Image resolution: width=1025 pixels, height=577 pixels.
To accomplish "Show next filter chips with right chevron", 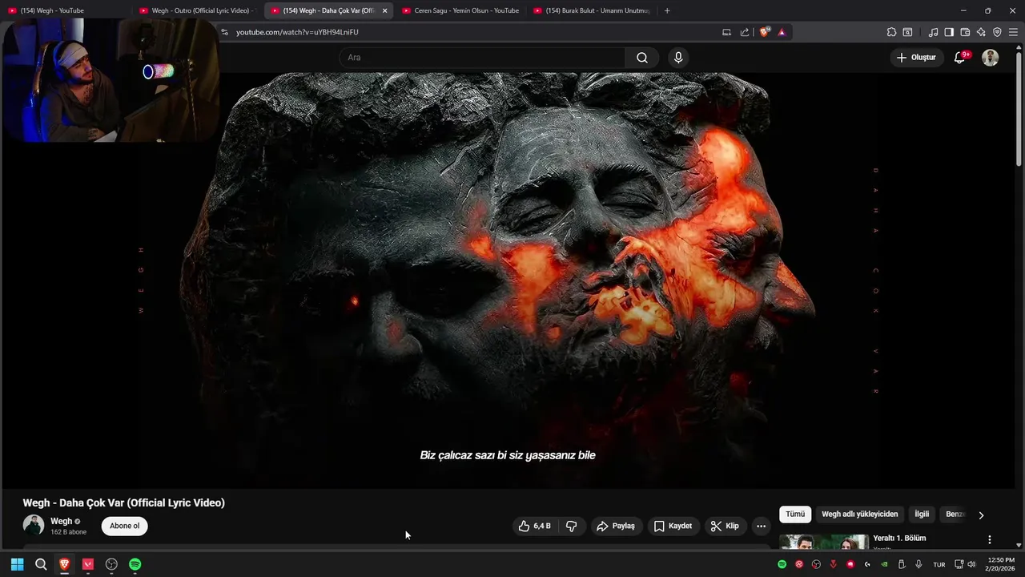I will coord(981,514).
